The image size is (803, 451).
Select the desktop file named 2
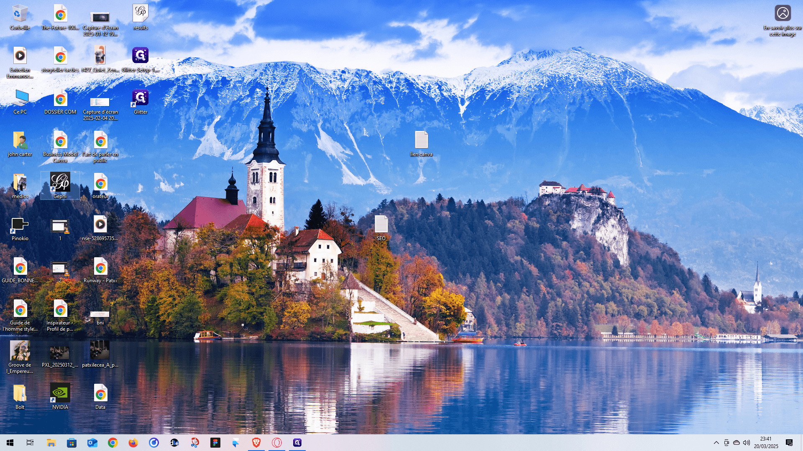coord(60,269)
